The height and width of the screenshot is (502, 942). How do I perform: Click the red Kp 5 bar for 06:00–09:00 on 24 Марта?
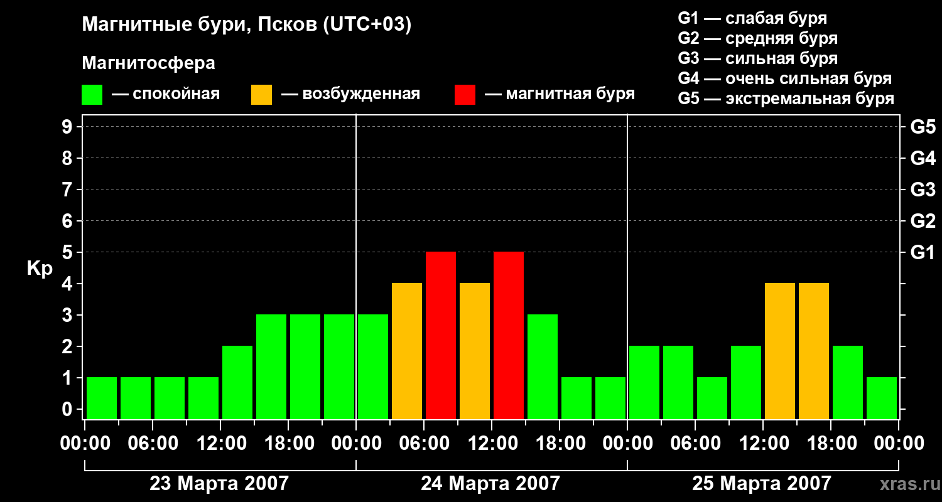point(441,335)
